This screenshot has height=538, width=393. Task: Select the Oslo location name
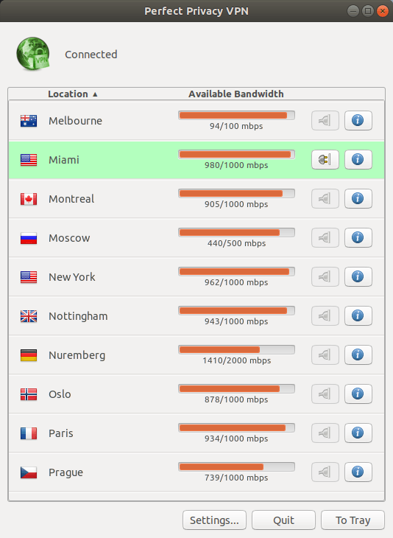(60, 394)
